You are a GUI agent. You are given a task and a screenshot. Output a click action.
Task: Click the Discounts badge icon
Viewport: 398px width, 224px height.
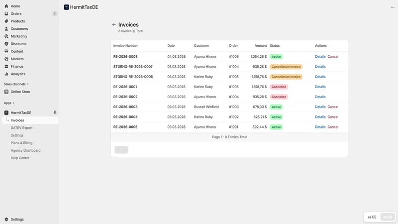[6, 44]
